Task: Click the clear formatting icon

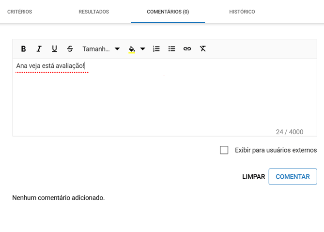Action: click(202, 49)
